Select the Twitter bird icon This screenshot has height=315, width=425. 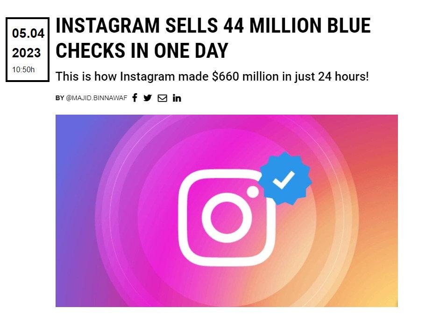[148, 98]
